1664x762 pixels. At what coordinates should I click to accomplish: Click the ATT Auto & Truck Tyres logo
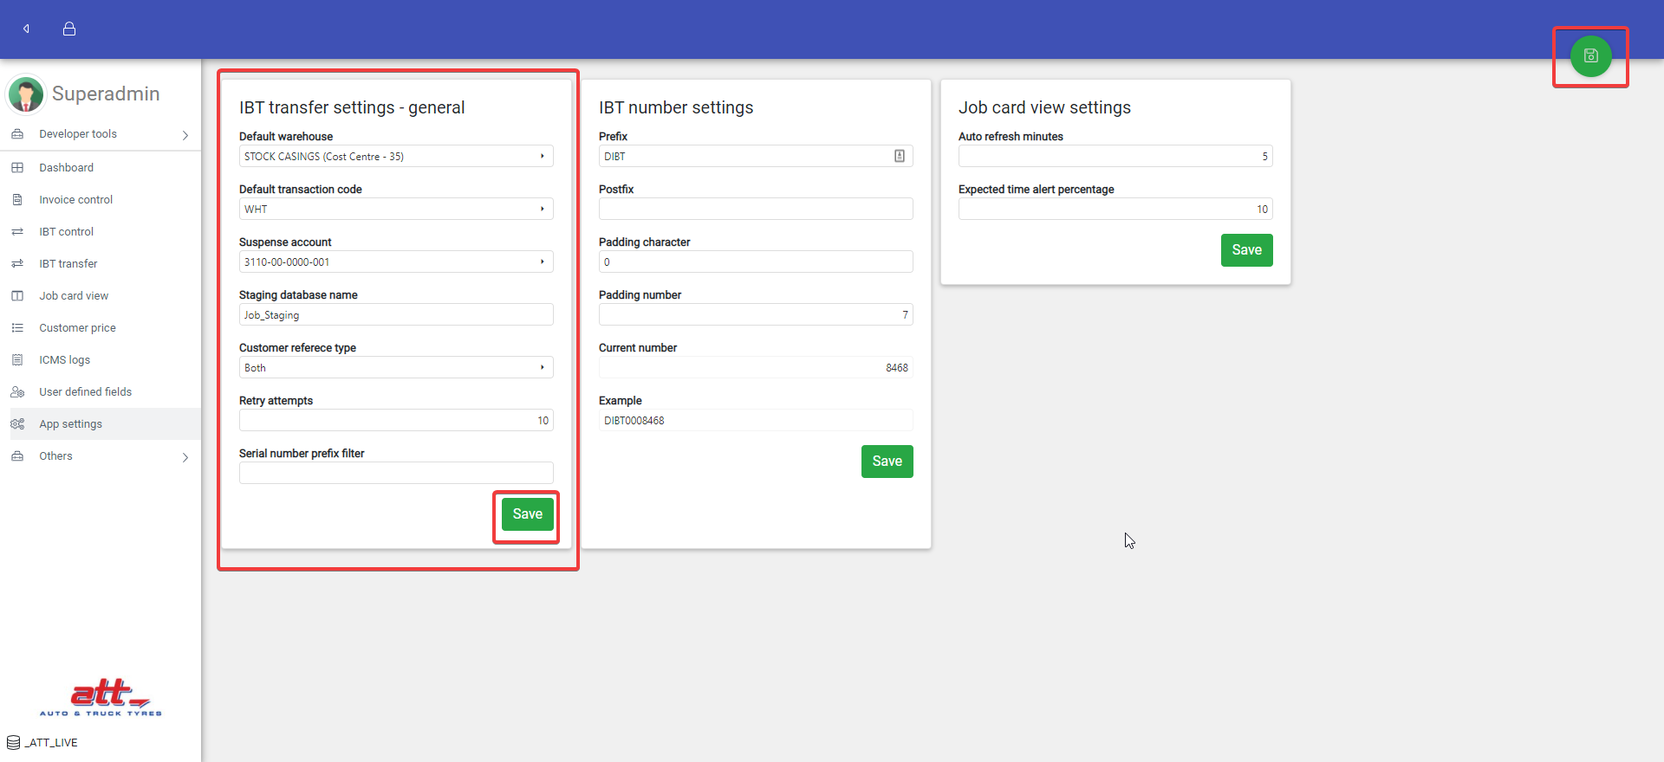101,698
